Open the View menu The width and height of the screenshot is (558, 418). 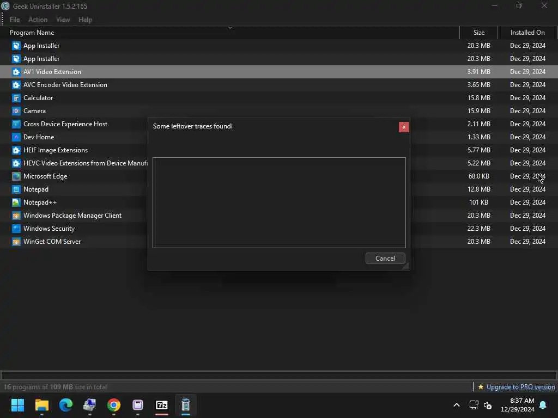(63, 20)
